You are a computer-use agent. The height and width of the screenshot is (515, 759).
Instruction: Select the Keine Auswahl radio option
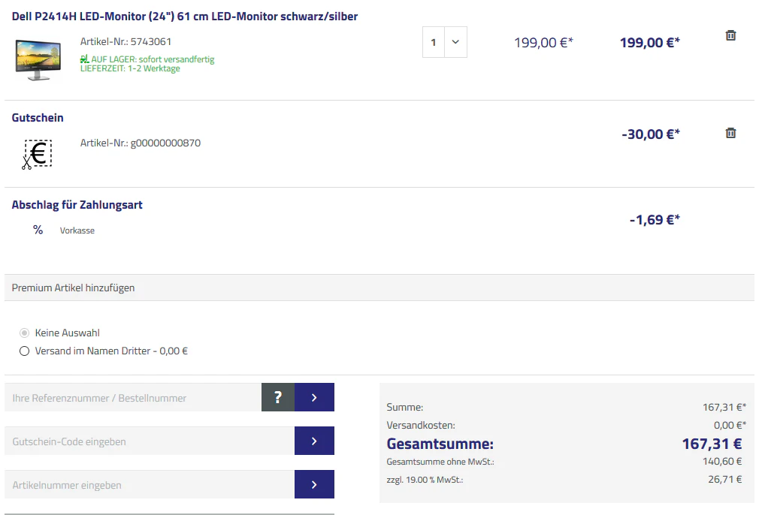(24, 333)
